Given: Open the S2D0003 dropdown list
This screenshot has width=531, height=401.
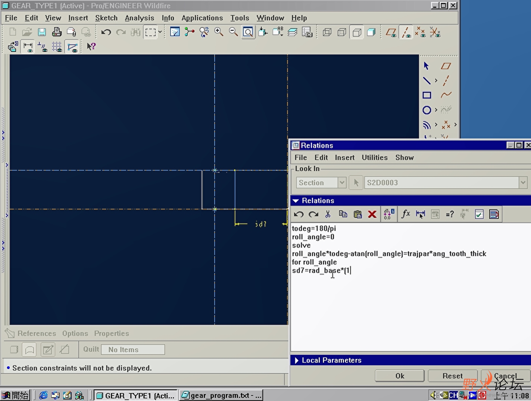Looking at the screenshot, I should coord(522,183).
